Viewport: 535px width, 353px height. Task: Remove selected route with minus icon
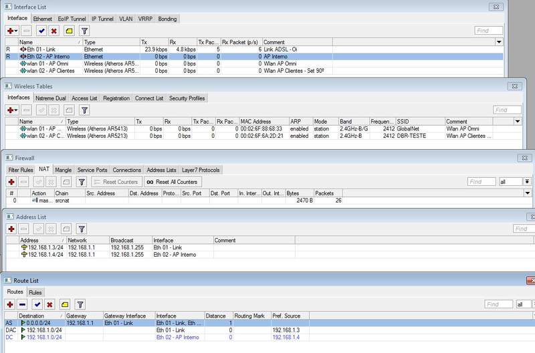point(23,304)
